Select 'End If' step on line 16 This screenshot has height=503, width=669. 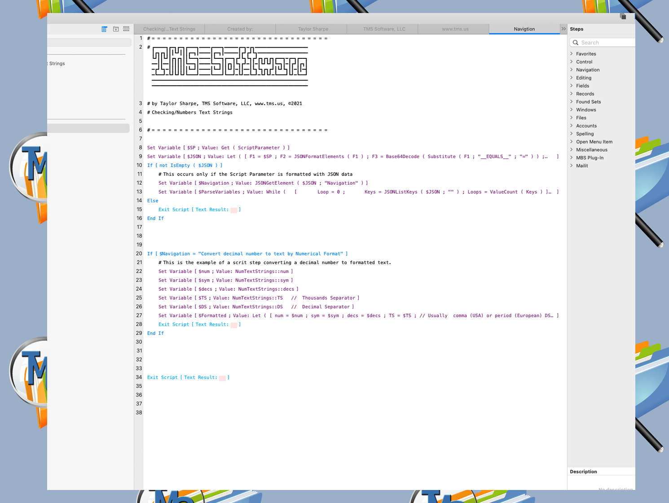(155, 219)
